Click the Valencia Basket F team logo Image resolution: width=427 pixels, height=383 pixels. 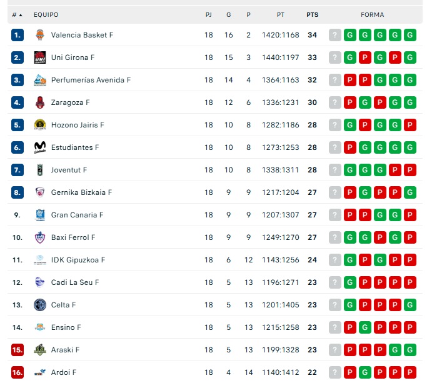[x=40, y=35]
